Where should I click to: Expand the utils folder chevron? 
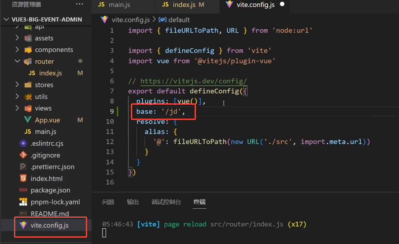(x=17, y=97)
